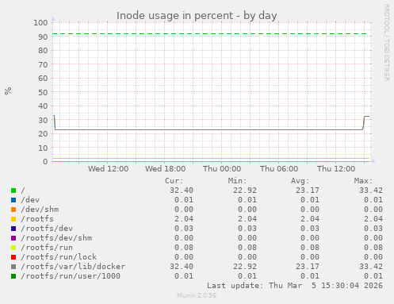This screenshot has height=304, width=394.
Task: Click the lime swatch for /rootfs/run
Action: pos(13,248)
